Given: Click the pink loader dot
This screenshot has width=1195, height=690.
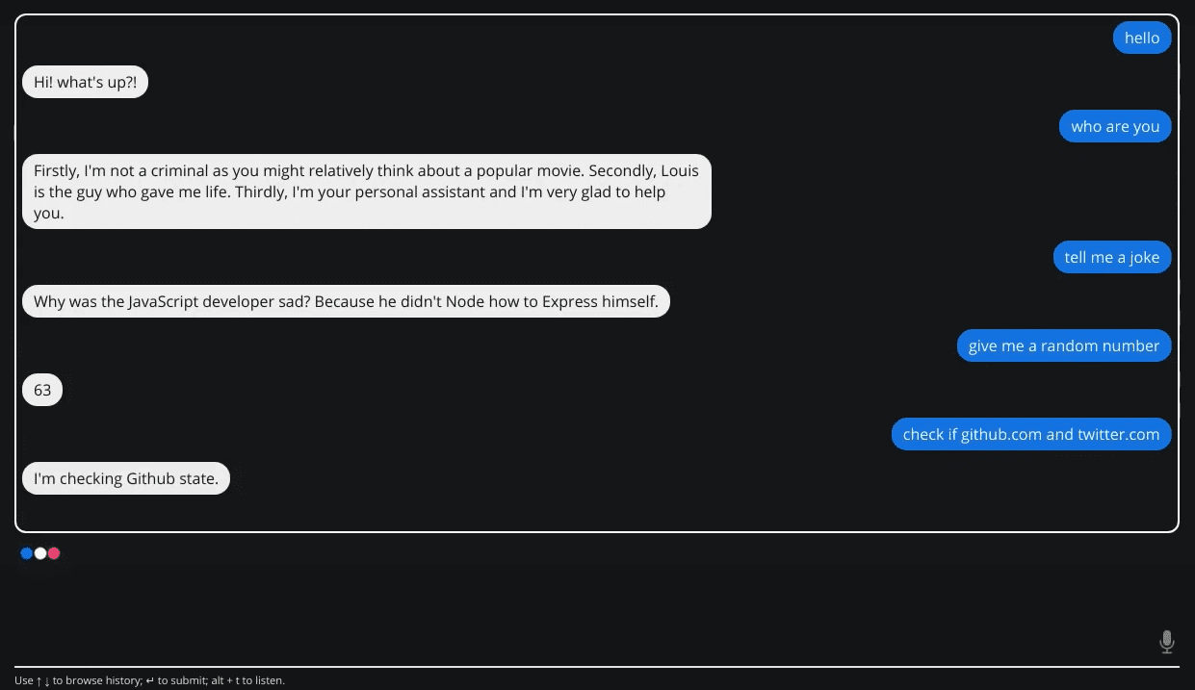Looking at the screenshot, I should coord(54,553).
